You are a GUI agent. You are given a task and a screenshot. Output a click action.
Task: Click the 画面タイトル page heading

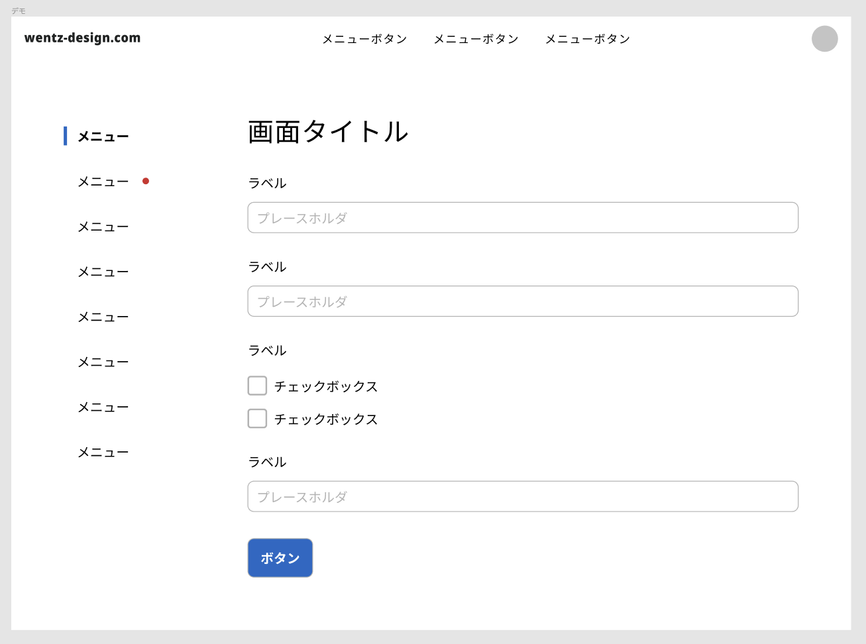327,132
